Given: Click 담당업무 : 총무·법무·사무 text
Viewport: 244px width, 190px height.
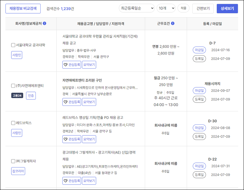Looking at the screenshot, I should 79,50.
